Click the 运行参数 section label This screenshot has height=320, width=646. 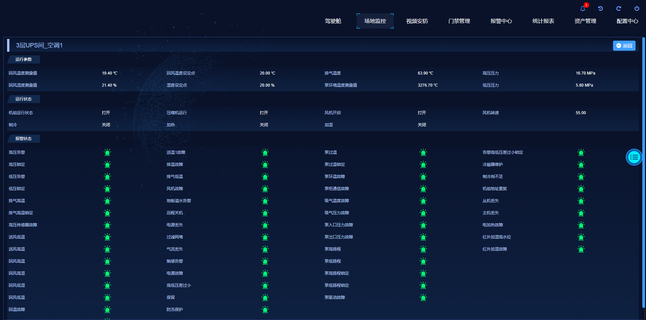click(24, 59)
